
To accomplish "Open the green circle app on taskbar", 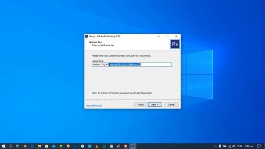I will point(104,146).
